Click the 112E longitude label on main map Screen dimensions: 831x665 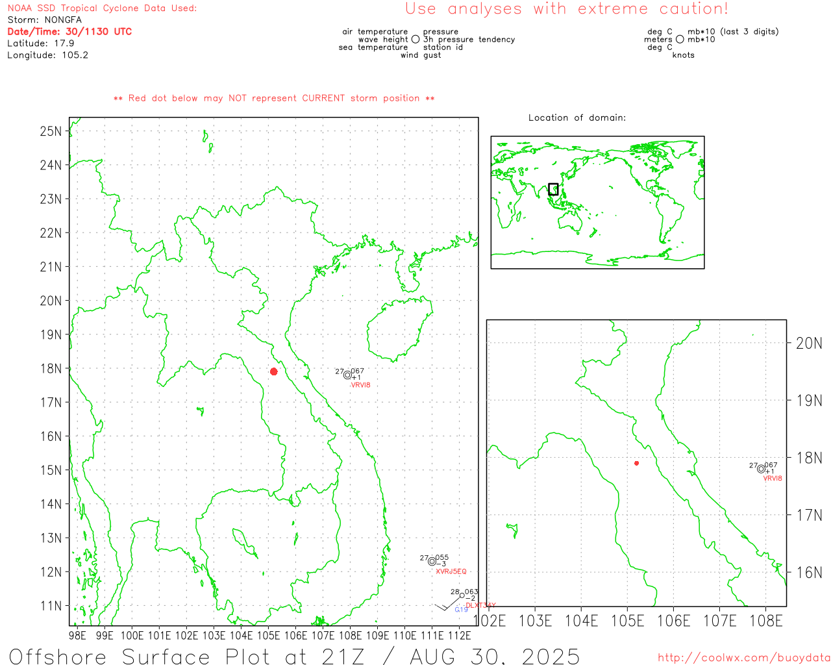pos(460,635)
